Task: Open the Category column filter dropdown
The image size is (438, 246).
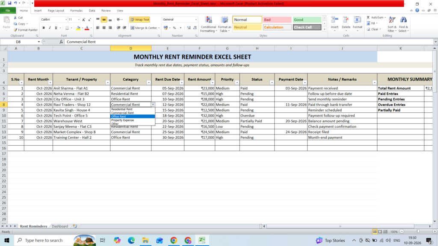Action: 148,83
